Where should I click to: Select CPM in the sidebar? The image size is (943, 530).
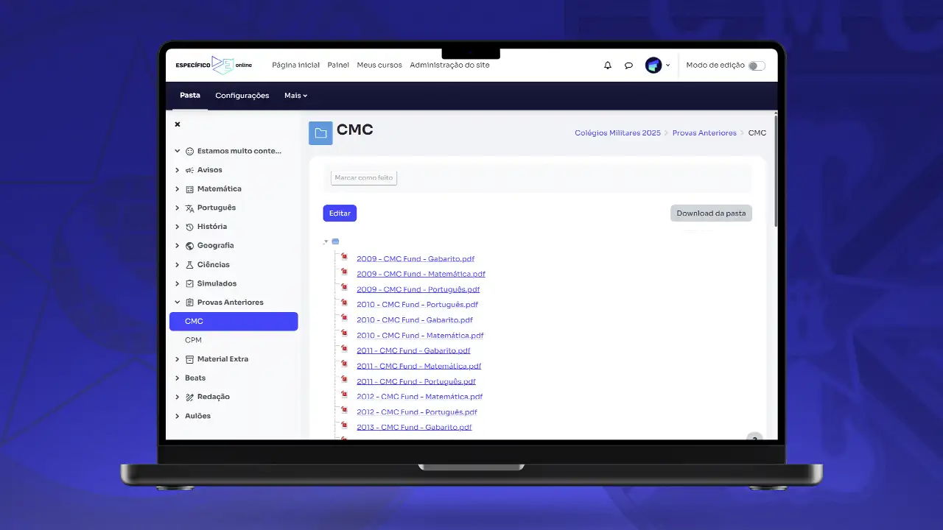[193, 340]
